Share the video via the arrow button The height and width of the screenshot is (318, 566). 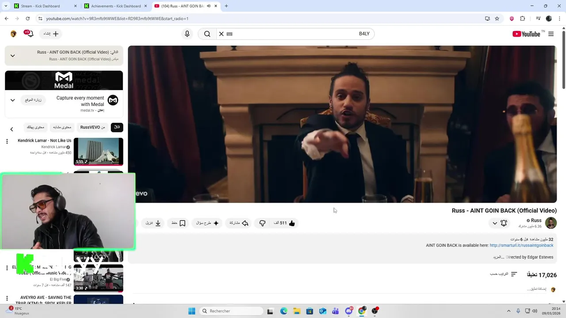tap(239, 223)
